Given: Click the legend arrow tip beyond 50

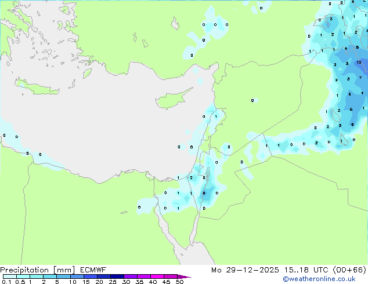Looking at the screenshot, I should [x=184, y=276].
